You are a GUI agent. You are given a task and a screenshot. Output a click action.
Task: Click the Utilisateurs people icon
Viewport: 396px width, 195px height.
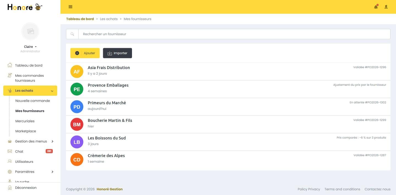(x=10, y=161)
